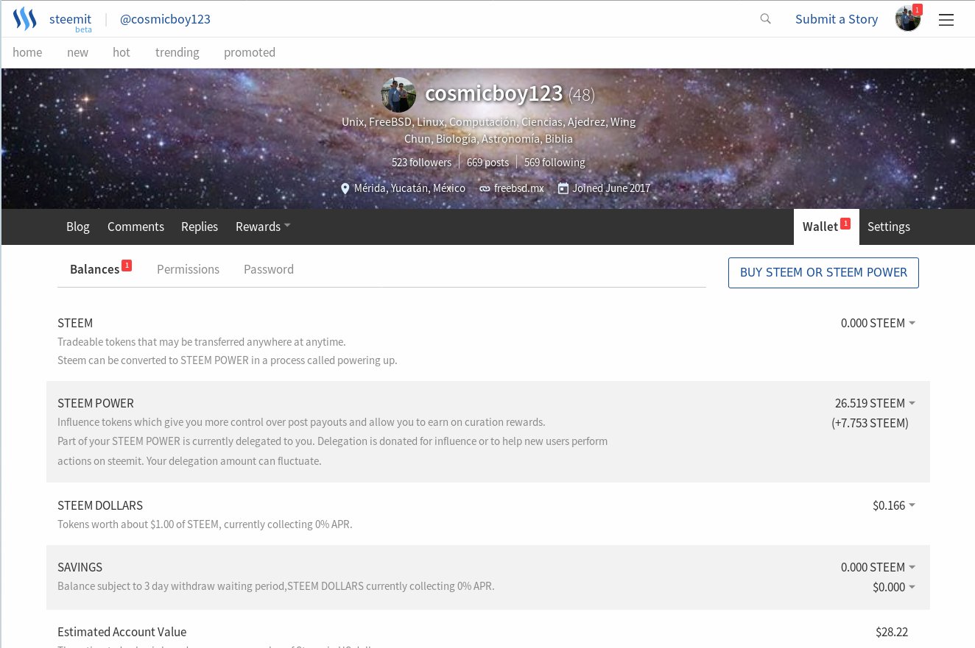Image resolution: width=975 pixels, height=648 pixels.
Task: Click 569 following count
Action: (555, 163)
